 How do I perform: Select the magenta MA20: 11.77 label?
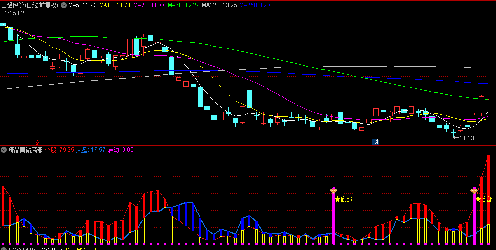click(x=149, y=5)
